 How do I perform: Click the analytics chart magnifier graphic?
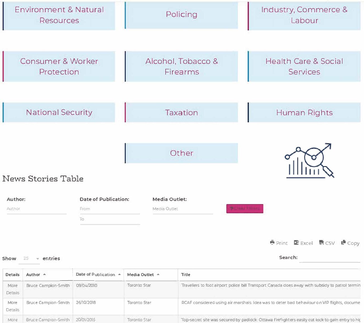point(310,161)
